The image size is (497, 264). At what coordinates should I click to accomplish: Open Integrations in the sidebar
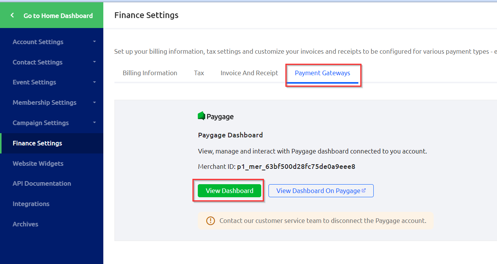[x=51, y=204]
